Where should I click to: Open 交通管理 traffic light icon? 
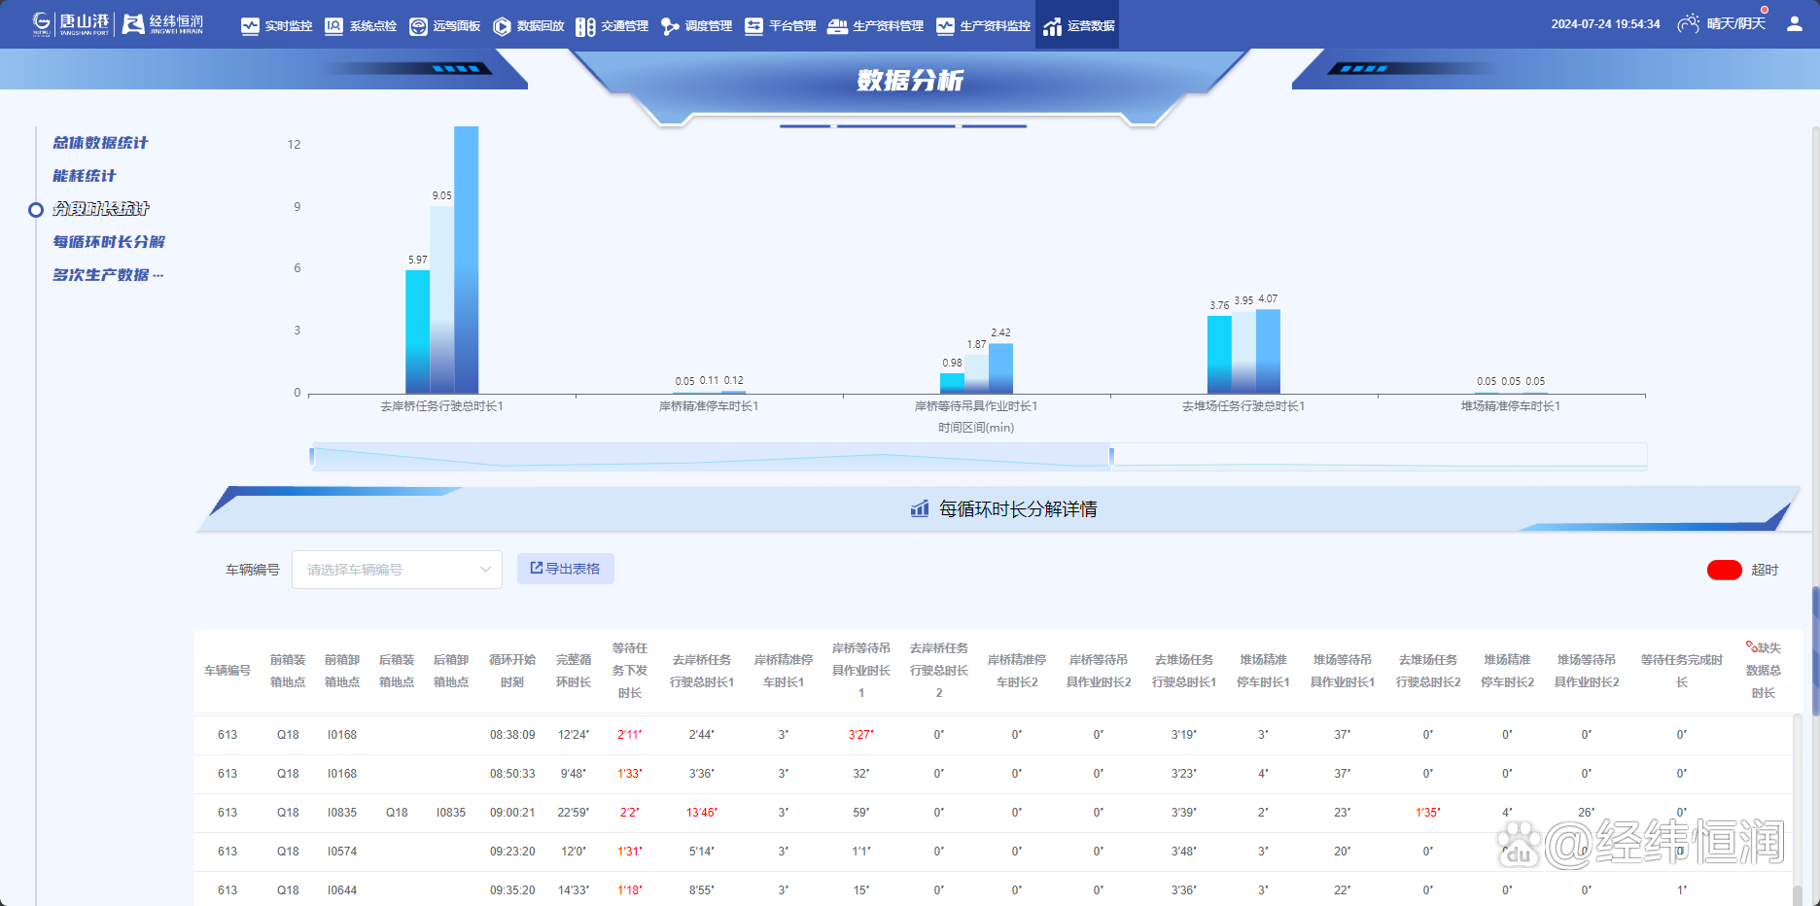click(585, 26)
